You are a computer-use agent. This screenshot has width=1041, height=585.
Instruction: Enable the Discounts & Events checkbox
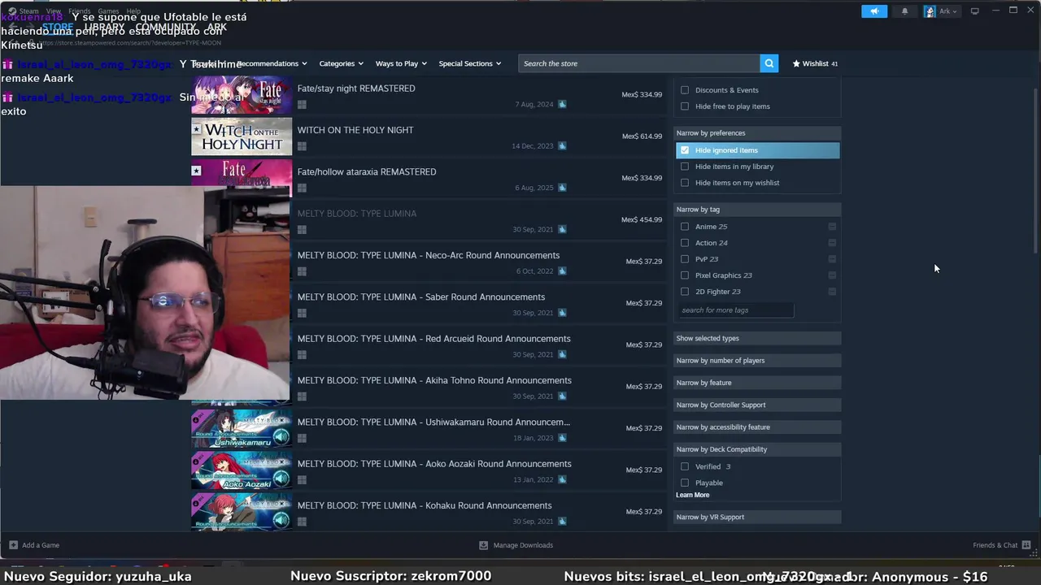point(685,90)
